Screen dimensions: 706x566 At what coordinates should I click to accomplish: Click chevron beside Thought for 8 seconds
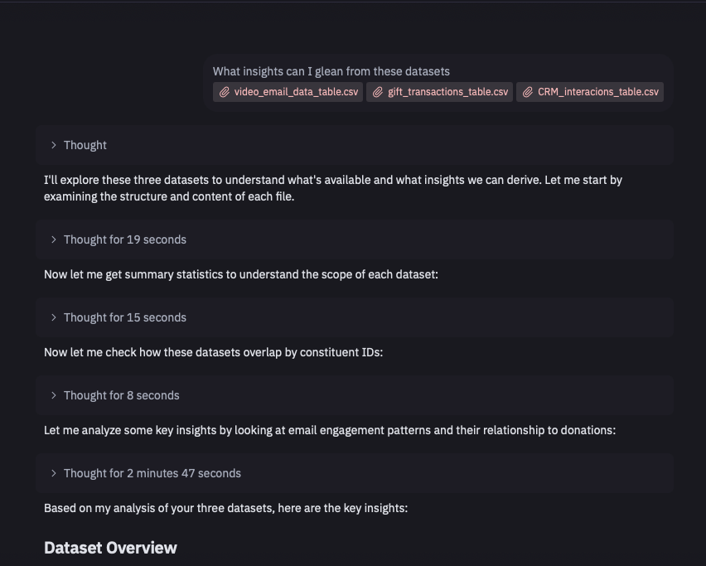[x=54, y=395]
